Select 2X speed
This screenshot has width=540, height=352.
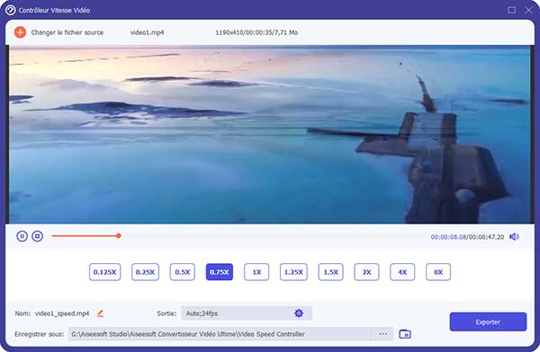[x=366, y=272]
